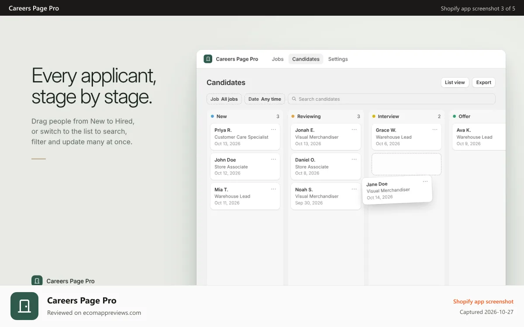Click the Search candidates field
The image size is (524, 327).
coord(392,99)
